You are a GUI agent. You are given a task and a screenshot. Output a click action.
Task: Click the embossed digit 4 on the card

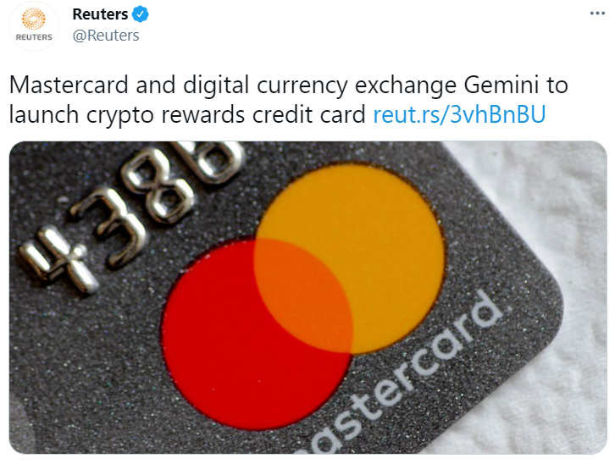click(x=58, y=258)
